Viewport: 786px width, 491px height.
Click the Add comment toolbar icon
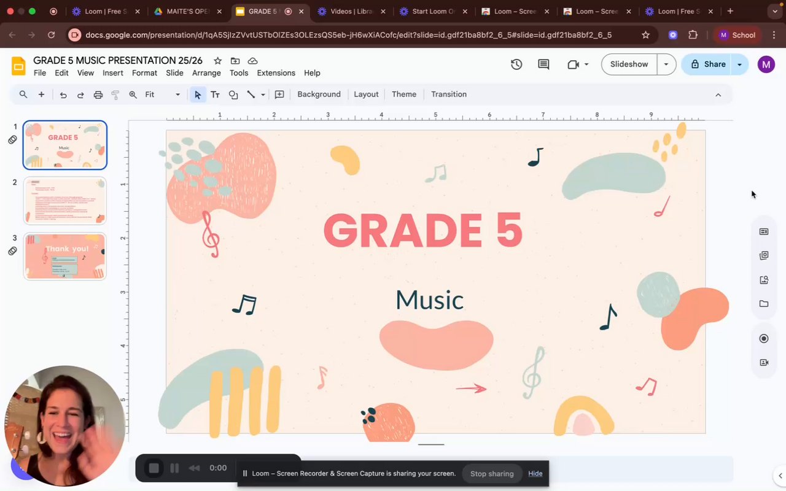[x=279, y=95]
